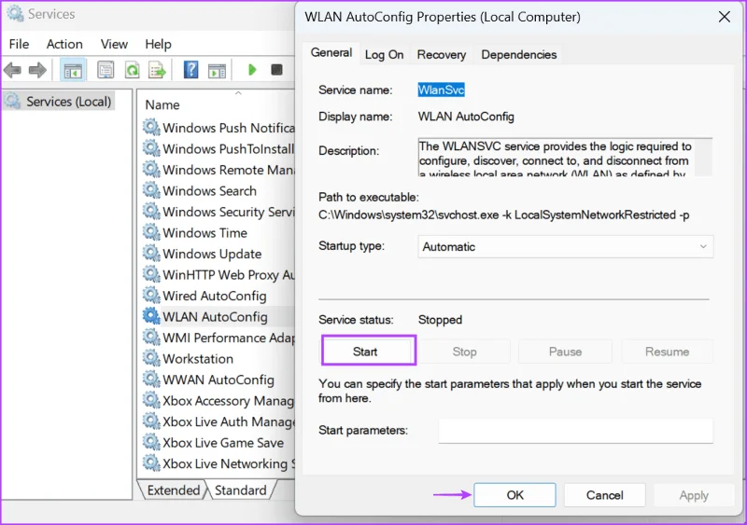Click gear icon beside Xbox Live Game Save
Viewport: 747px width, 525px height.
(x=151, y=442)
